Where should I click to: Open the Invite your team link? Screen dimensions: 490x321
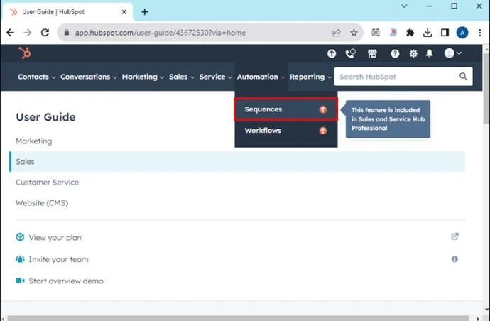(x=58, y=259)
